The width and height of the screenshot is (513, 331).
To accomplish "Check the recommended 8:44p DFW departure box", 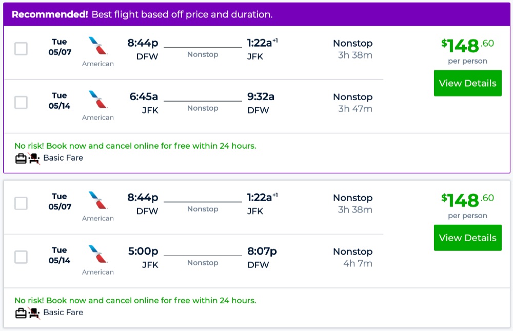I will (x=21, y=49).
